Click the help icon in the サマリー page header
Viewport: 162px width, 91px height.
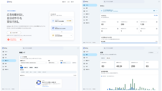click(159, 1)
